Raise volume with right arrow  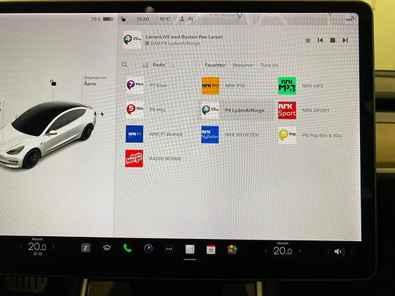(x=352, y=251)
